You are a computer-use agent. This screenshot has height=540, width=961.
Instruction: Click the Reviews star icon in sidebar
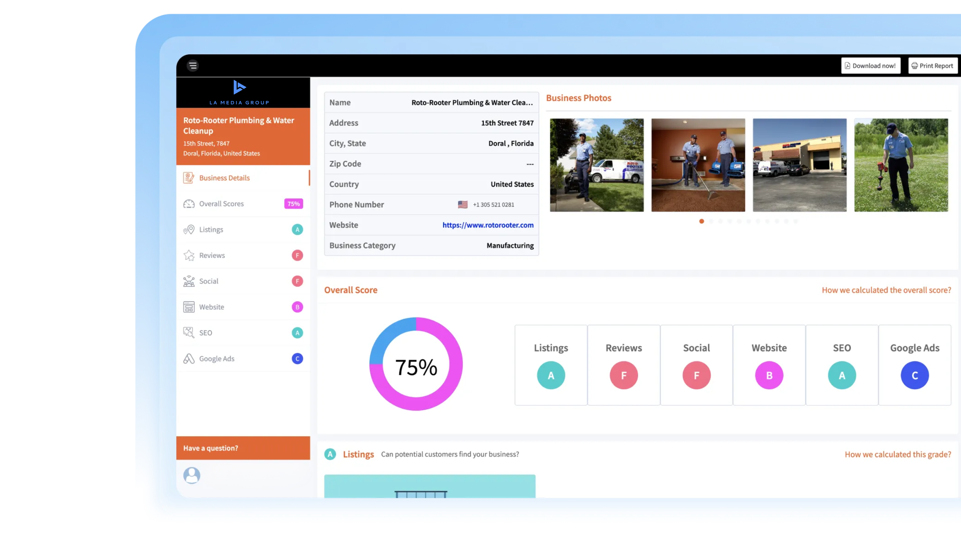pos(189,255)
